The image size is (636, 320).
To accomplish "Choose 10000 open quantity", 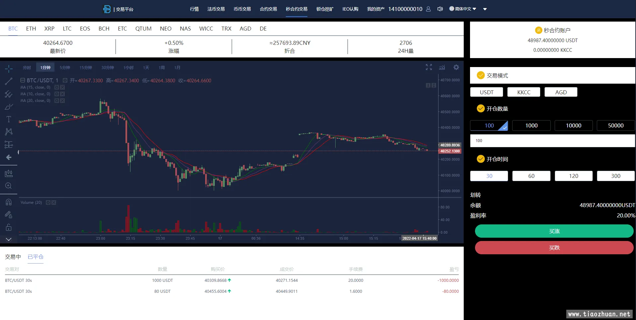I will [x=574, y=125].
